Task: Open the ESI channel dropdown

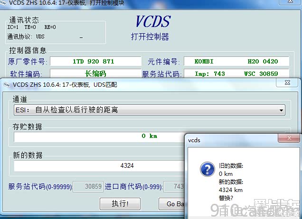Action: 150,110
